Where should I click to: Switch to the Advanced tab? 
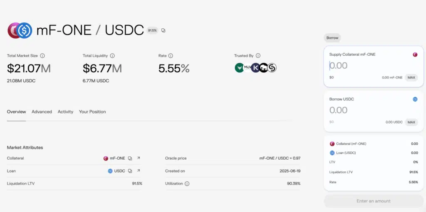(42, 112)
